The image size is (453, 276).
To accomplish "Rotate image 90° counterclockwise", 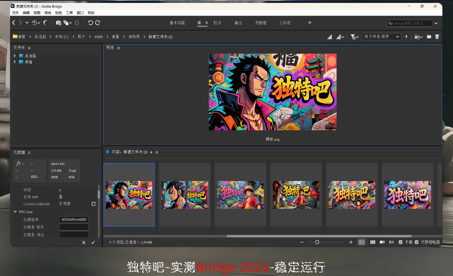I will (x=90, y=23).
